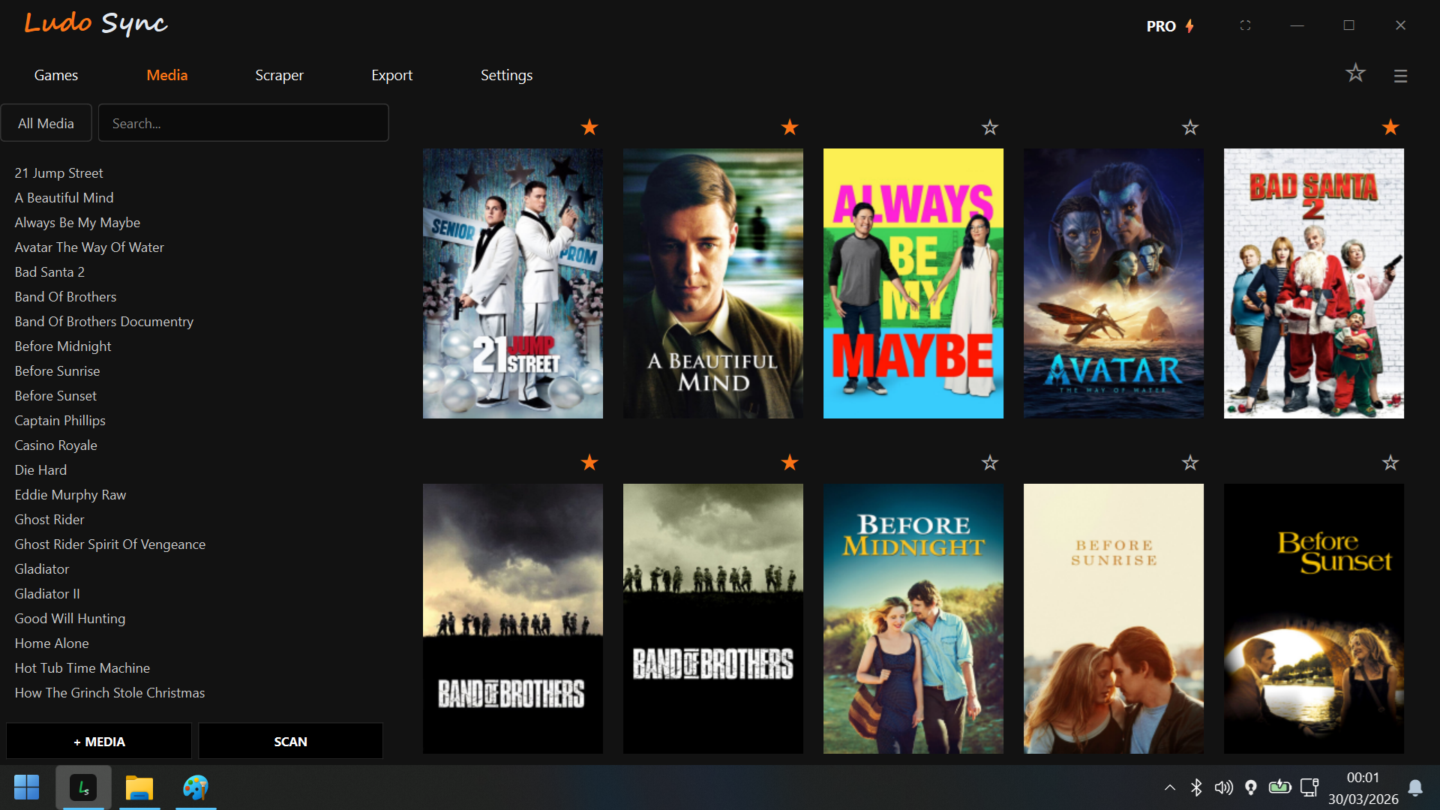The height and width of the screenshot is (810, 1440).
Task: Open the hamburger menu icon
Action: (1400, 76)
